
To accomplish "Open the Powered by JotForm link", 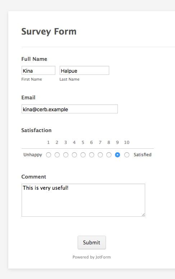I will (92, 257).
